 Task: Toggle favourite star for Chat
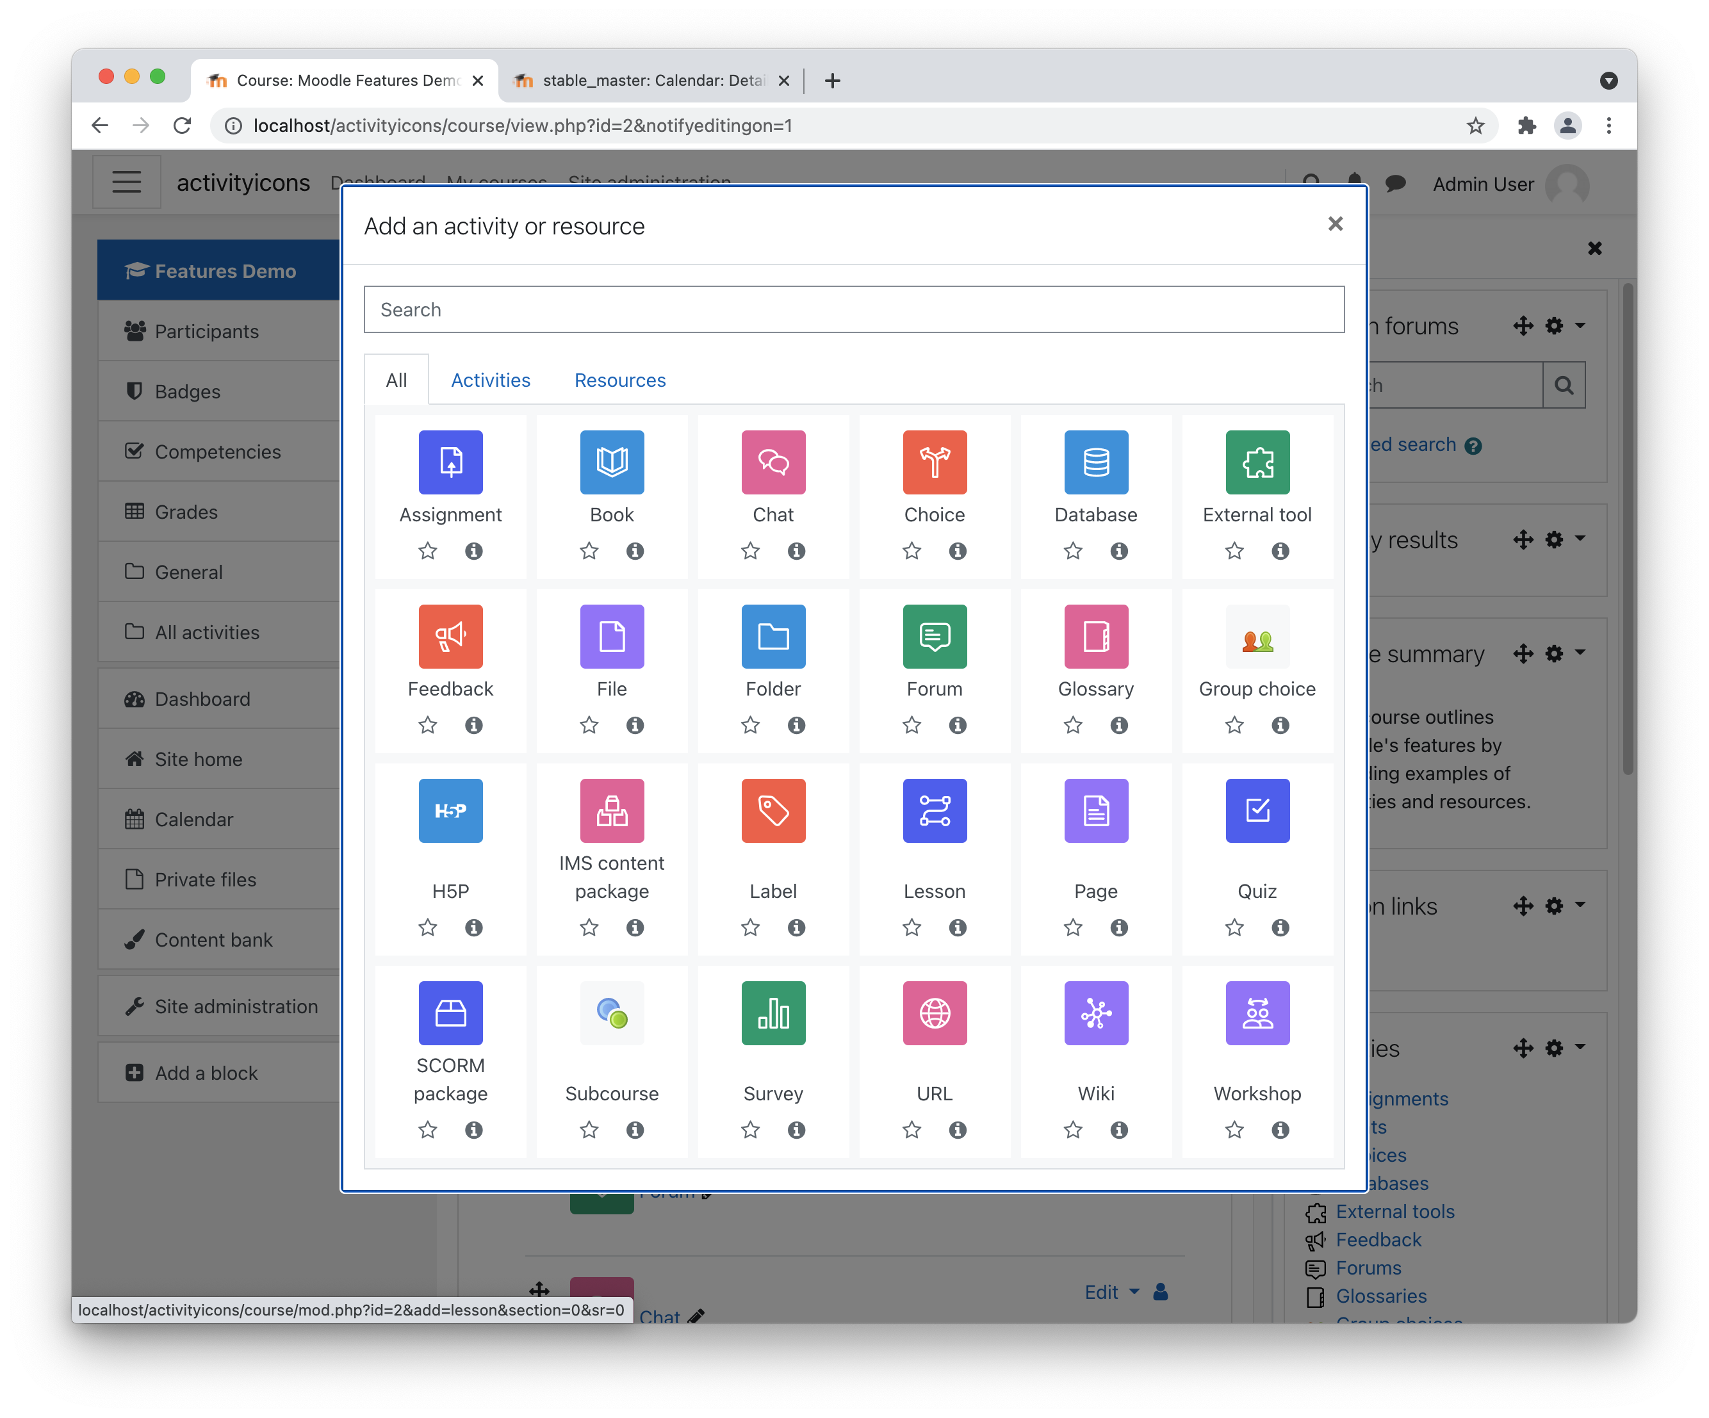(x=750, y=551)
